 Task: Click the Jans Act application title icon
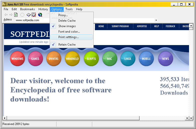point(4,4)
